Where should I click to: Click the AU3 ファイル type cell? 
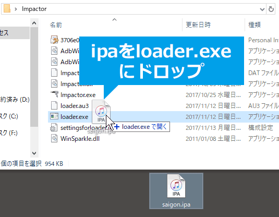263,106
